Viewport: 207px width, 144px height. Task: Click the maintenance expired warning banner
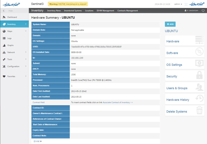[68, 4]
